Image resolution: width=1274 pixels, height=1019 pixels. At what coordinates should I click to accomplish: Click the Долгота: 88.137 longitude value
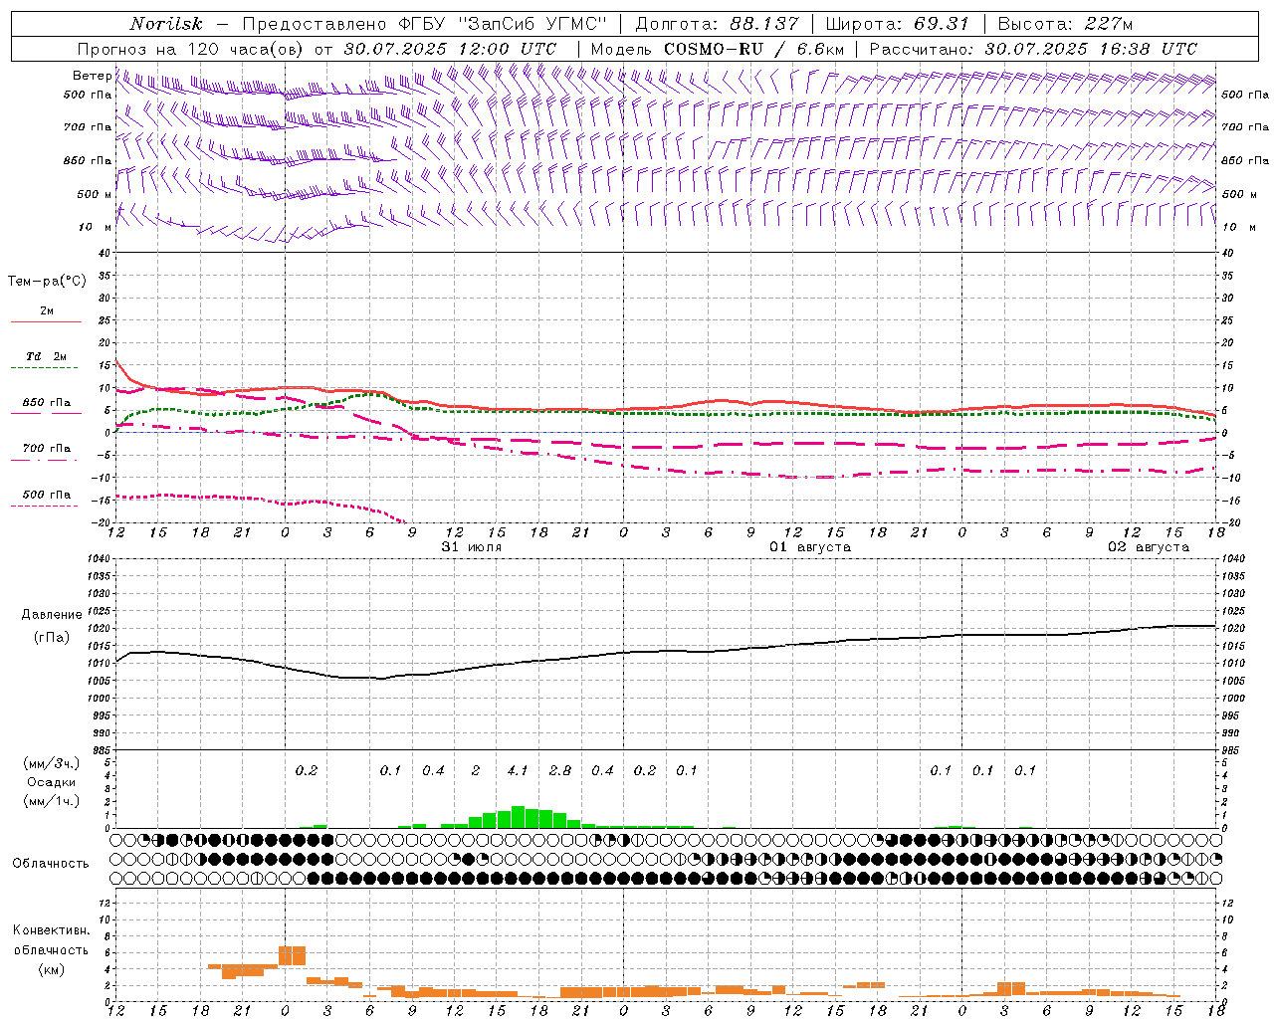[x=716, y=24]
